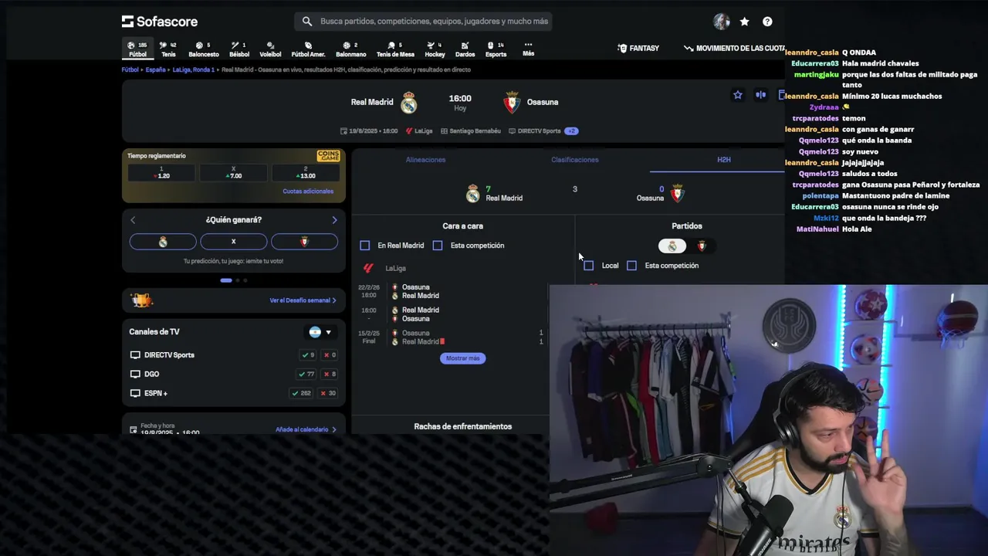Open the country dropdown in Canales de TV
The image size is (988, 556).
(320, 332)
